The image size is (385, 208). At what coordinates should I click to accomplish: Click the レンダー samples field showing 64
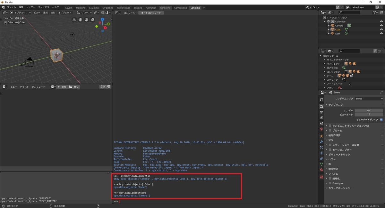coord(369,110)
